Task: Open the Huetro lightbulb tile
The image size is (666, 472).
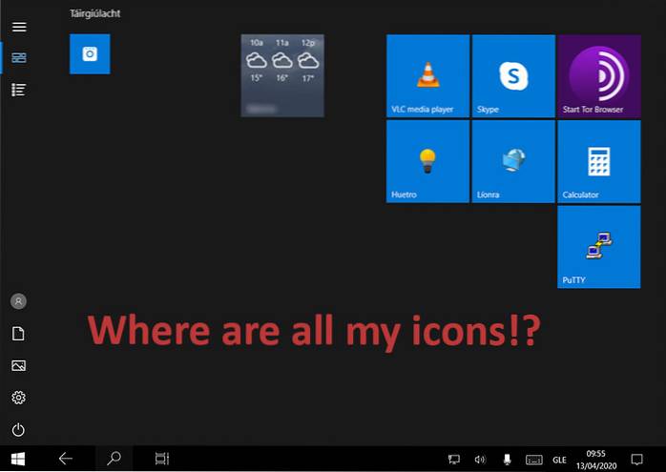Action: [x=427, y=161]
